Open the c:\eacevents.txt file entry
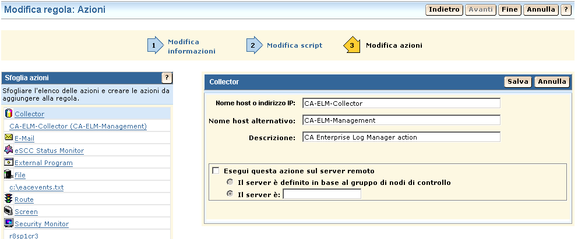 tap(37, 187)
